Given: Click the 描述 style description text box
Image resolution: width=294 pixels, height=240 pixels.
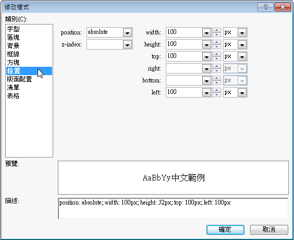Looking at the screenshot, I should click(x=173, y=209).
